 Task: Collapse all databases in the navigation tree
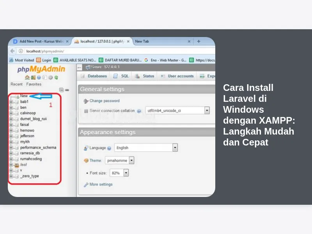[62, 90]
